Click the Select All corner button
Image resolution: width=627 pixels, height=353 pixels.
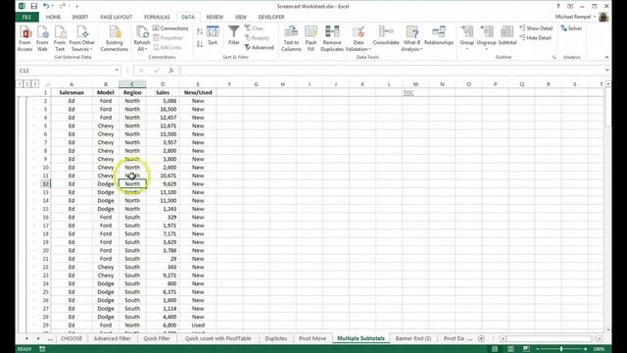point(46,84)
